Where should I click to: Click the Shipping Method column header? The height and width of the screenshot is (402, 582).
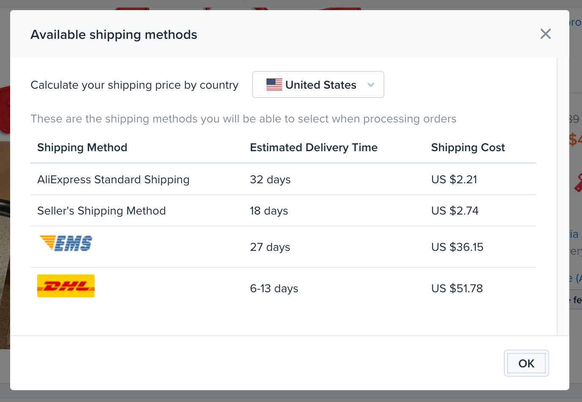pos(82,147)
